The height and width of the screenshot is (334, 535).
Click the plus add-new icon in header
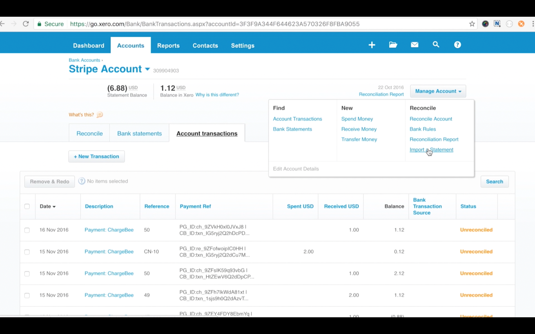pyautogui.click(x=372, y=45)
